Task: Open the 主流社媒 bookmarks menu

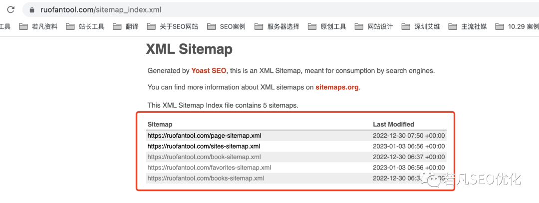Action: click(x=468, y=27)
